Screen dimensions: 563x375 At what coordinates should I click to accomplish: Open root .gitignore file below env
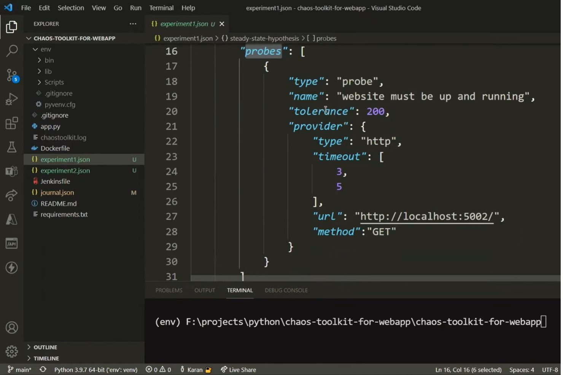pyautogui.click(x=54, y=116)
